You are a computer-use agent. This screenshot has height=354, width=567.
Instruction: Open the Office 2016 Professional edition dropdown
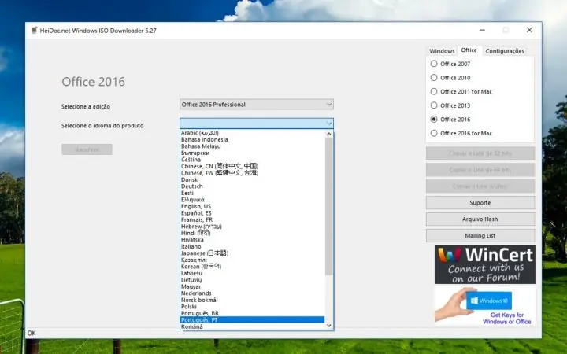[x=257, y=105]
